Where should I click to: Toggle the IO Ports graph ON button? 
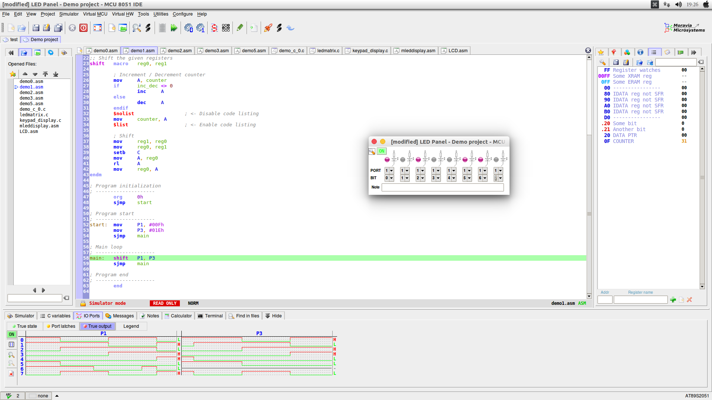11,334
